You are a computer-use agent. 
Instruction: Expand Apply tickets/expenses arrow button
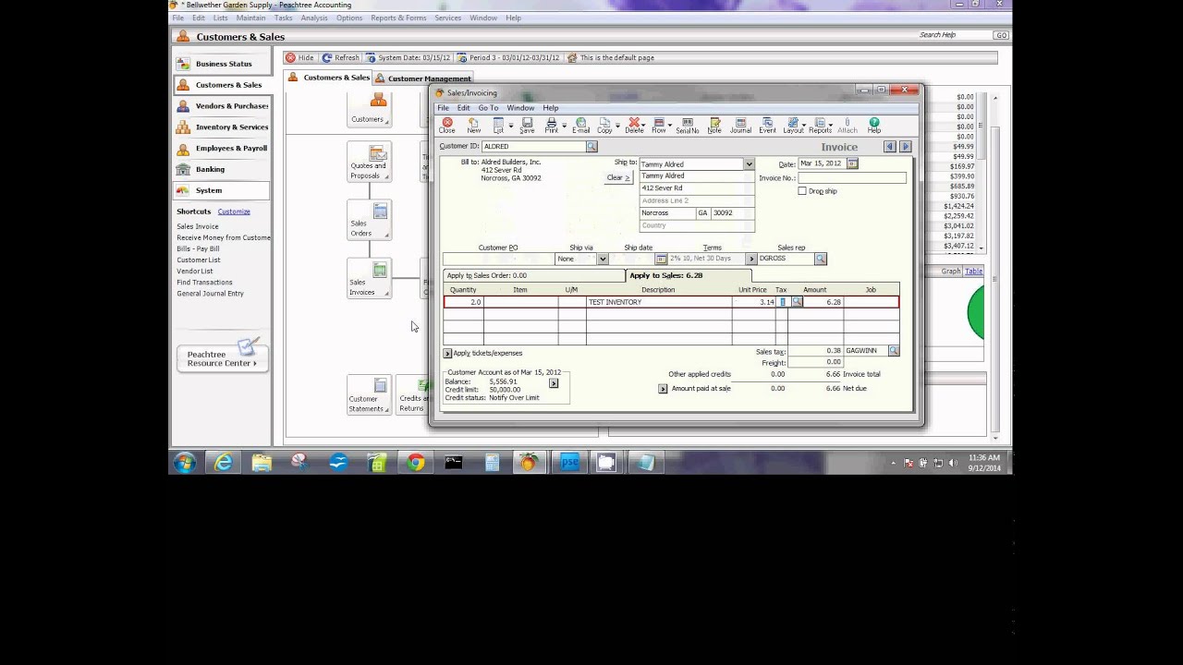point(447,353)
